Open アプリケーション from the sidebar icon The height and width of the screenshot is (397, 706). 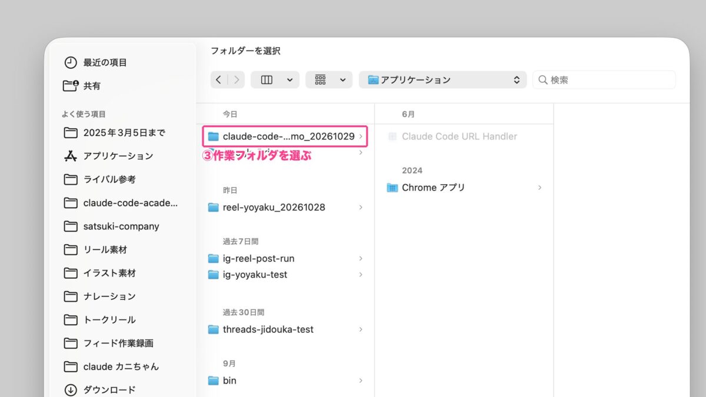[71, 156]
